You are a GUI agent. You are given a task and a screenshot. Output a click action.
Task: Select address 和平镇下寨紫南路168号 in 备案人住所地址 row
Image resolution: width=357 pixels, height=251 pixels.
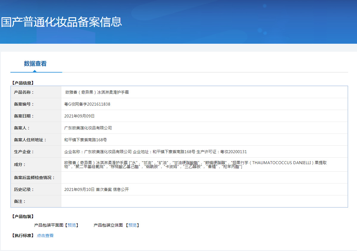click(x=85, y=140)
